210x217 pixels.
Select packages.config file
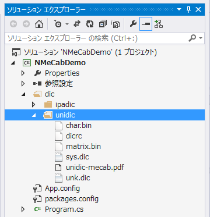72,199
